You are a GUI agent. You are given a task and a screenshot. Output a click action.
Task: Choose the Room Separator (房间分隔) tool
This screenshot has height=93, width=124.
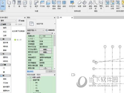[112, 5]
